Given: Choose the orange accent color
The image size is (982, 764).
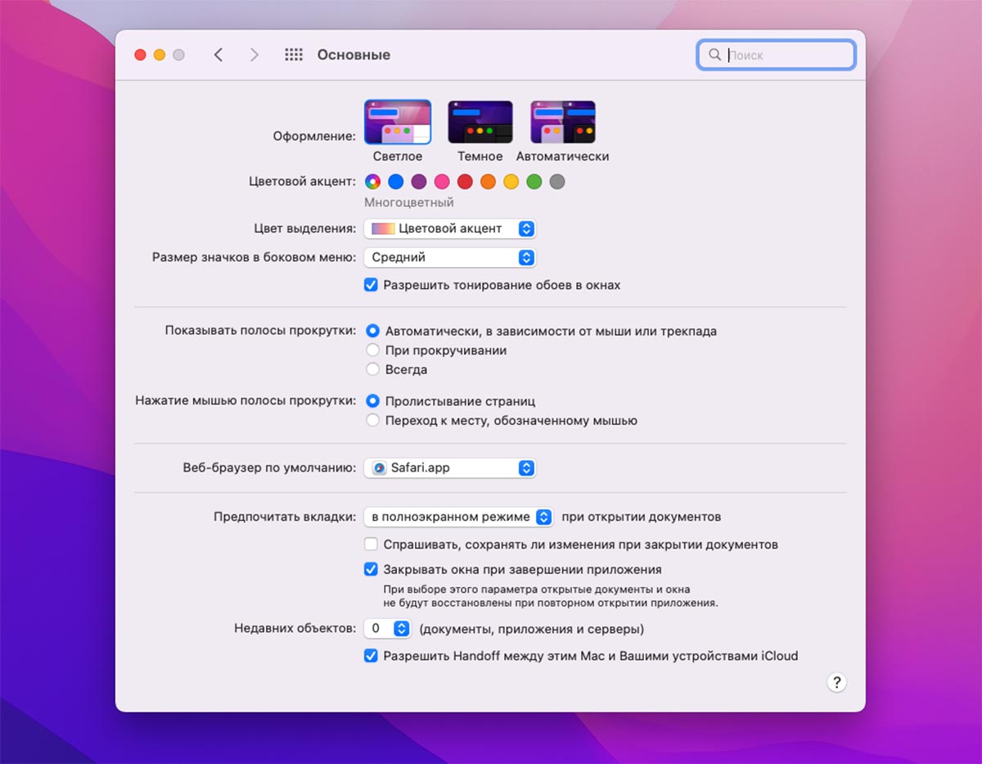Looking at the screenshot, I should (488, 182).
